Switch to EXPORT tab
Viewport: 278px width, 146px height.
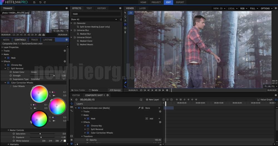(180, 2)
